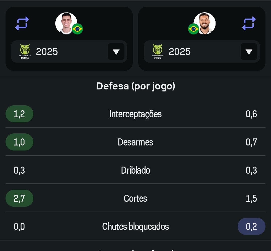Open the left 2025 season dropdown arrow

click(x=116, y=52)
